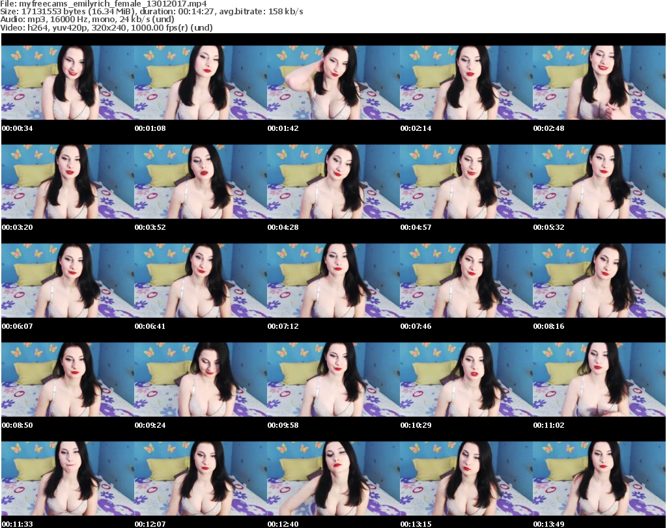
Task: Select the thumbnail frame stamped 00:10:29
Action: [x=466, y=380]
